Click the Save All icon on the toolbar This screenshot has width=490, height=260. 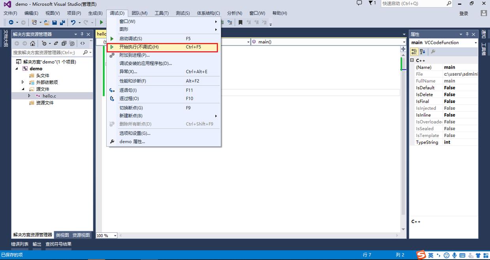[x=62, y=22]
